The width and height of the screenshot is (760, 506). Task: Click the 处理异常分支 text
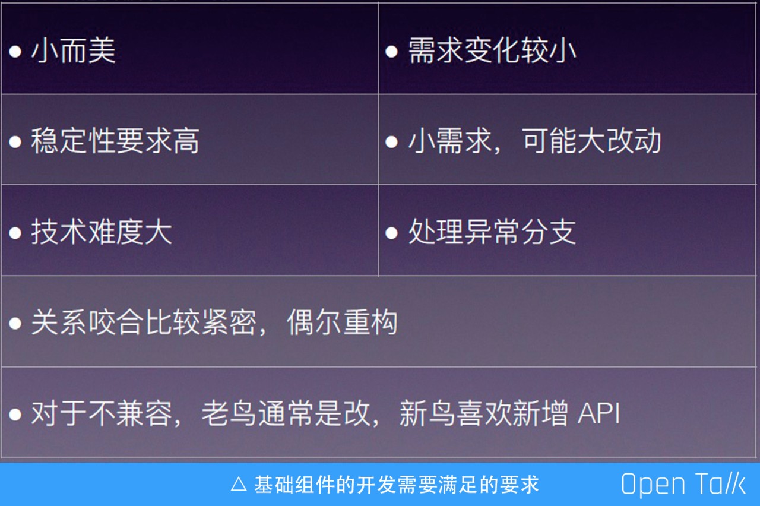click(x=492, y=232)
